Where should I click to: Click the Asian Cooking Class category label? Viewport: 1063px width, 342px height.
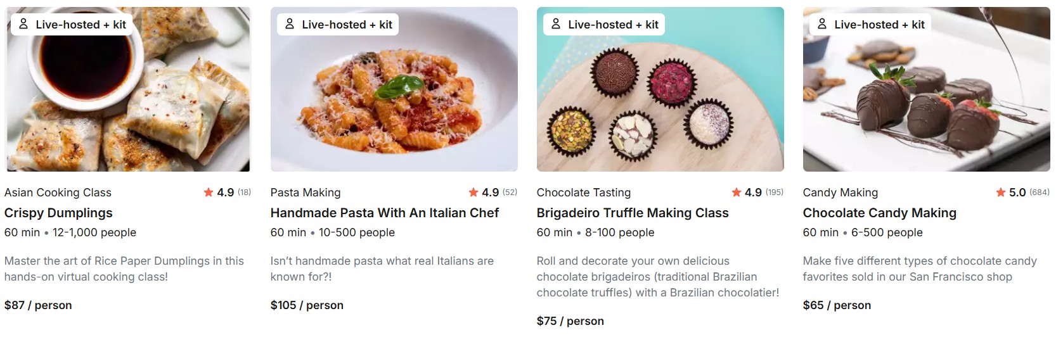[x=58, y=193]
